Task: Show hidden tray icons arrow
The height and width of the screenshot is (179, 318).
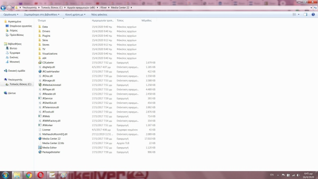Action: point(278,175)
